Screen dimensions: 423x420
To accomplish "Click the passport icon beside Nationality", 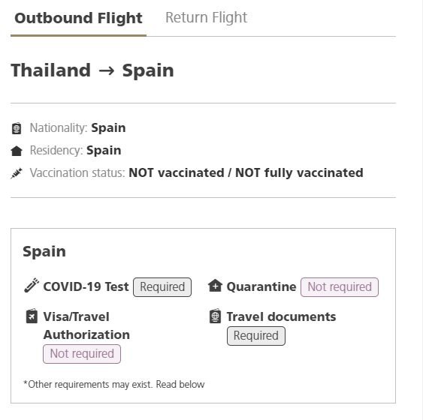I will pyautogui.click(x=17, y=128).
